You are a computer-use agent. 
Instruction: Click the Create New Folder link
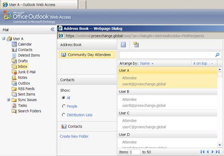point(74,136)
